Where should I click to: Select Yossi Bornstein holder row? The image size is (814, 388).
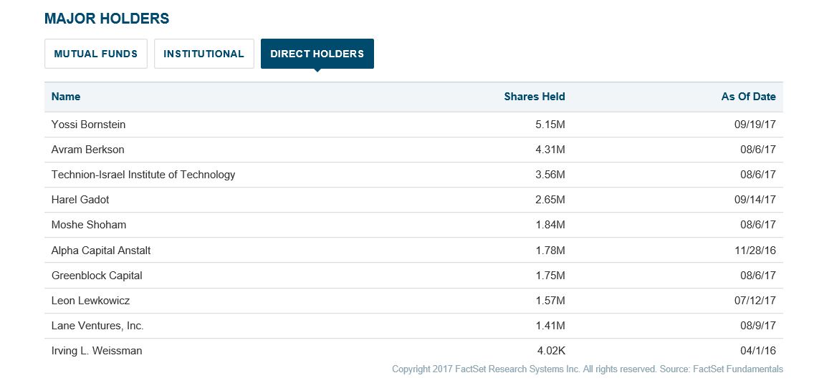pyautogui.click(x=88, y=125)
